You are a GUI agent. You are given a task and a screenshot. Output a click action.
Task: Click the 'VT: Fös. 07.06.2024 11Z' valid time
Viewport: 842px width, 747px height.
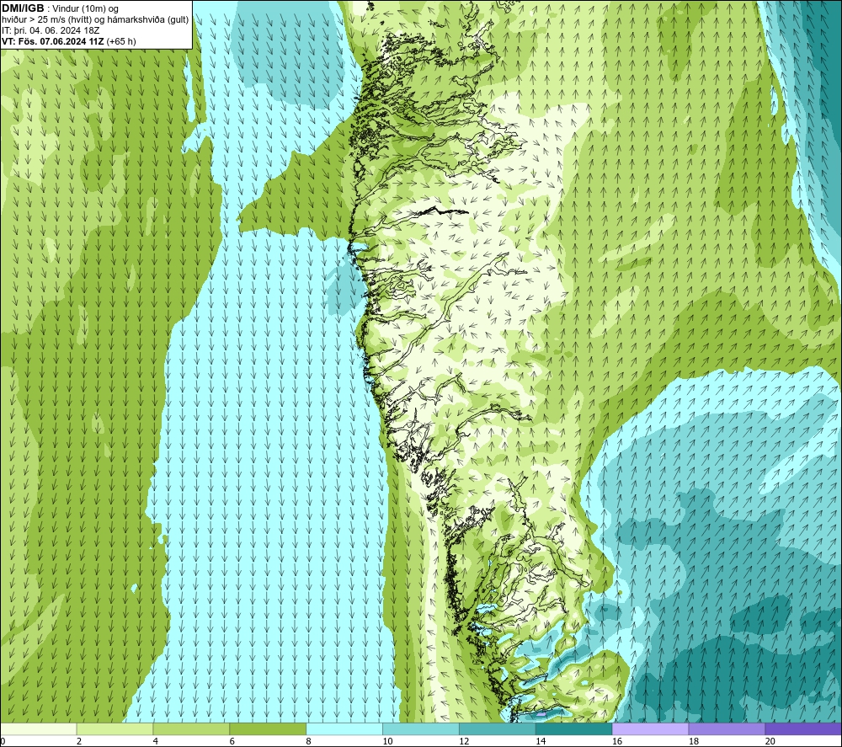pos(53,41)
